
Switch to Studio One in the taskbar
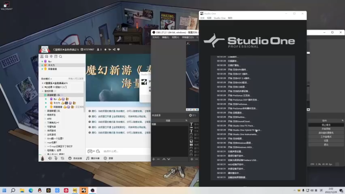(x=84, y=190)
